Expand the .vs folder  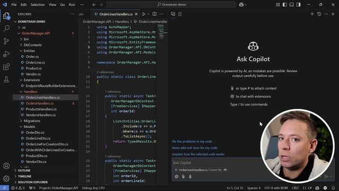[x=22, y=28]
